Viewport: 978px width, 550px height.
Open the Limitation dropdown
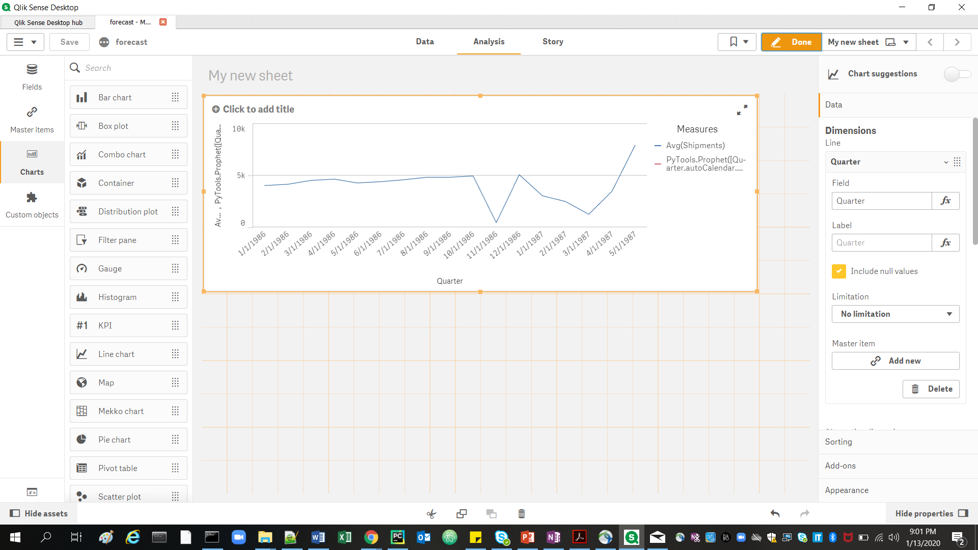(x=895, y=314)
